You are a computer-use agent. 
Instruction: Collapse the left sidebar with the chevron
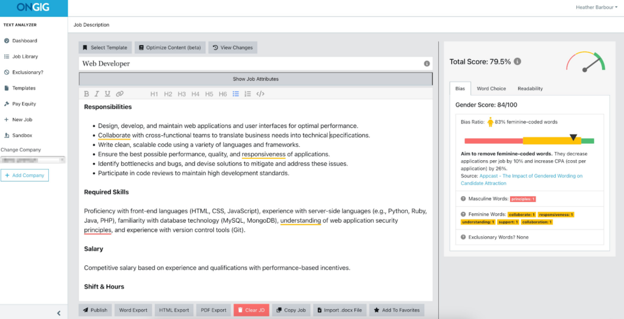coord(58,313)
